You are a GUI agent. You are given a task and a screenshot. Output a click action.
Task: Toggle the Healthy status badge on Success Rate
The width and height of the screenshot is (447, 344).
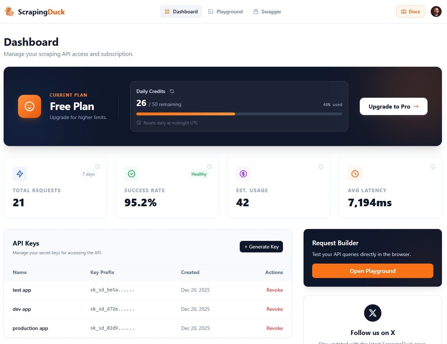coord(199,174)
